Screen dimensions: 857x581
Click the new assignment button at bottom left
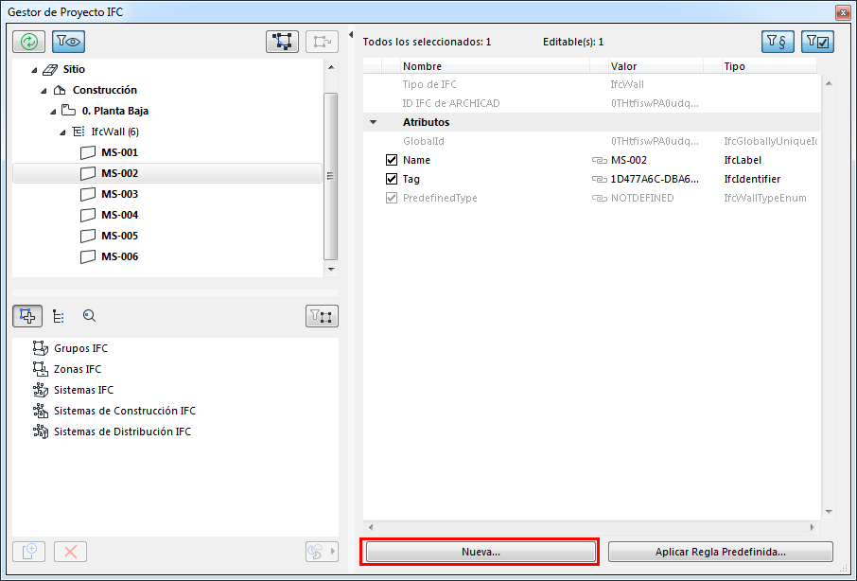tap(29, 552)
